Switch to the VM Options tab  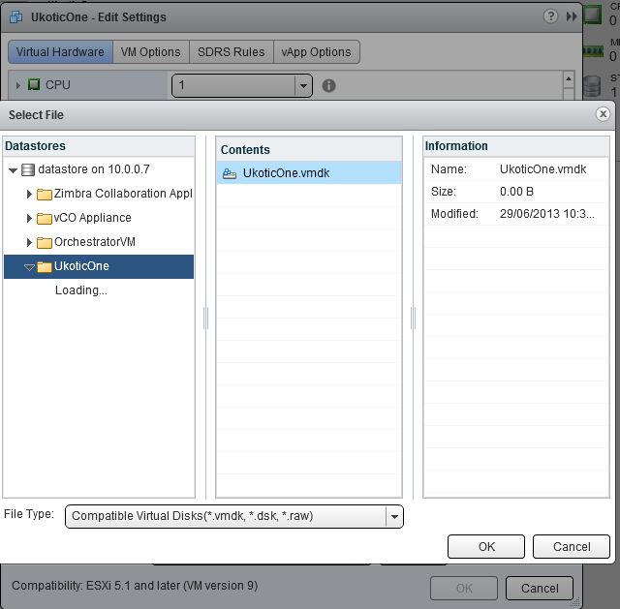tap(151, 51)
